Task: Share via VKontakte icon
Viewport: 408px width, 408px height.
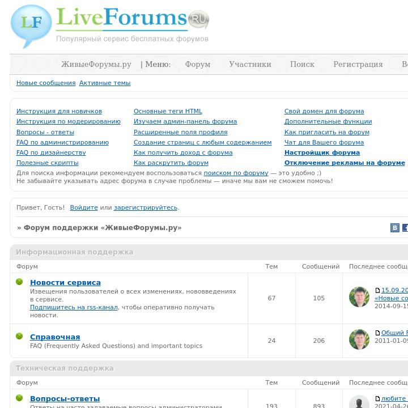Action: click(x=395, y=228)
